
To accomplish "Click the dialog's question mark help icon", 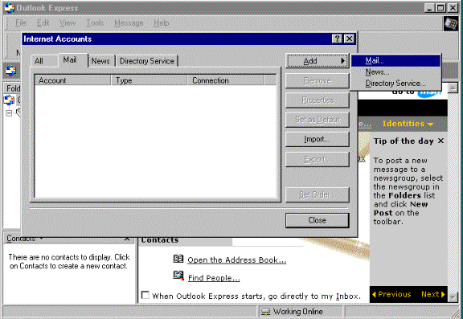I will click(x=338, y=39).
